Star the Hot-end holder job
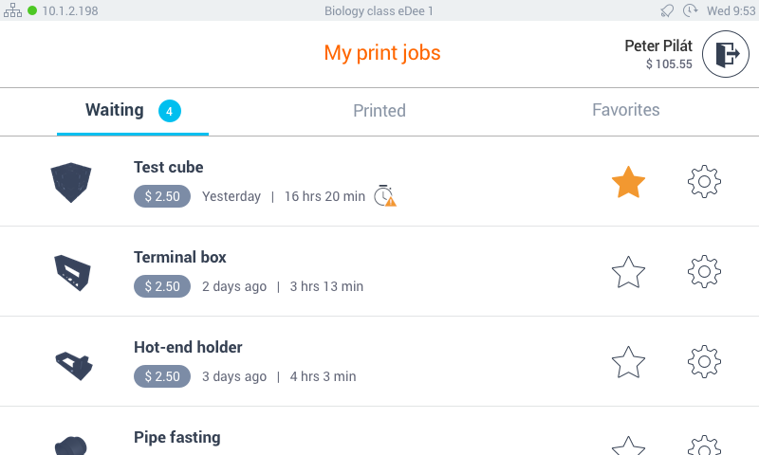Viewport: 759px width, 455px height. (628, 363)
